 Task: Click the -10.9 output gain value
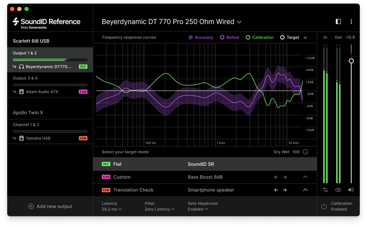[x=350, y=37]
